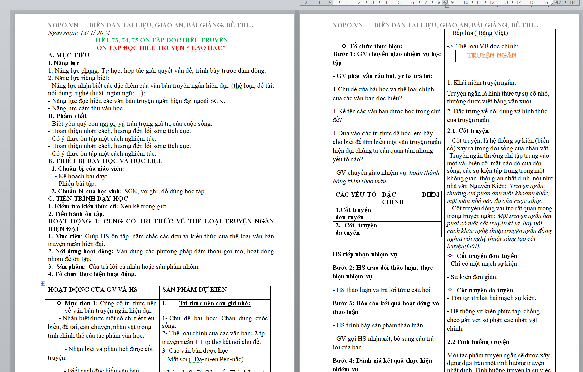The height and width of the screenshot is (372, 583).
Task: Click the line '+ Mắt sói ( Đa-ni-en Pen-nắc)'
Action: 203,359
